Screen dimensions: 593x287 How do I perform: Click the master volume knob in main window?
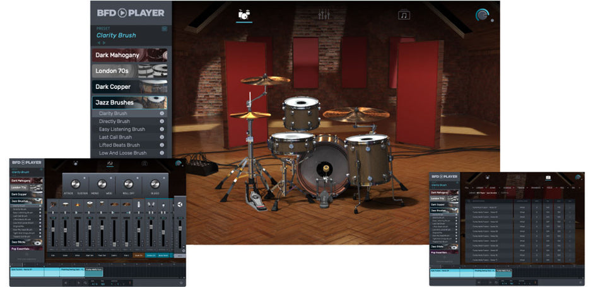coord(482,15)
